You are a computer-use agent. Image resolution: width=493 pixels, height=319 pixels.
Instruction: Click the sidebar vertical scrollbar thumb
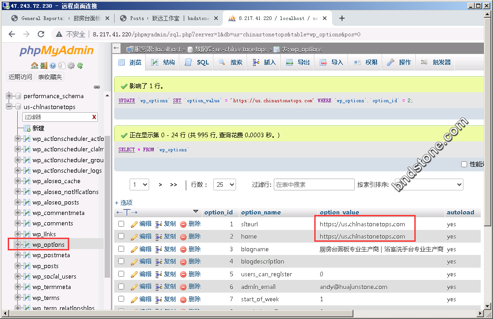pos(107,206)
